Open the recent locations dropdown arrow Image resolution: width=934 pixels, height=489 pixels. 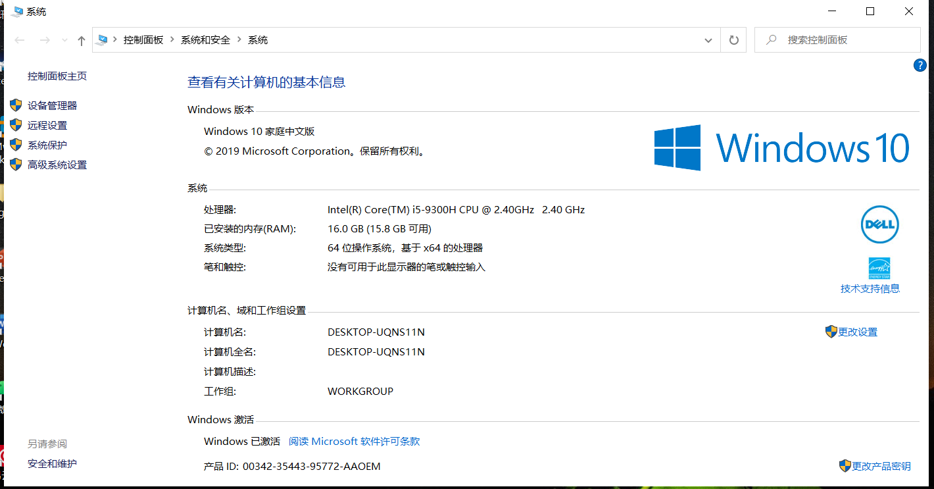click(x=64, y=41)
